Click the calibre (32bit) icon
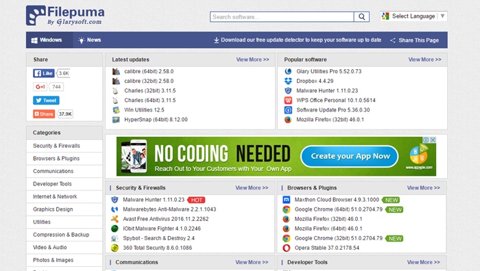480x271 pixels. click(116, 81)
